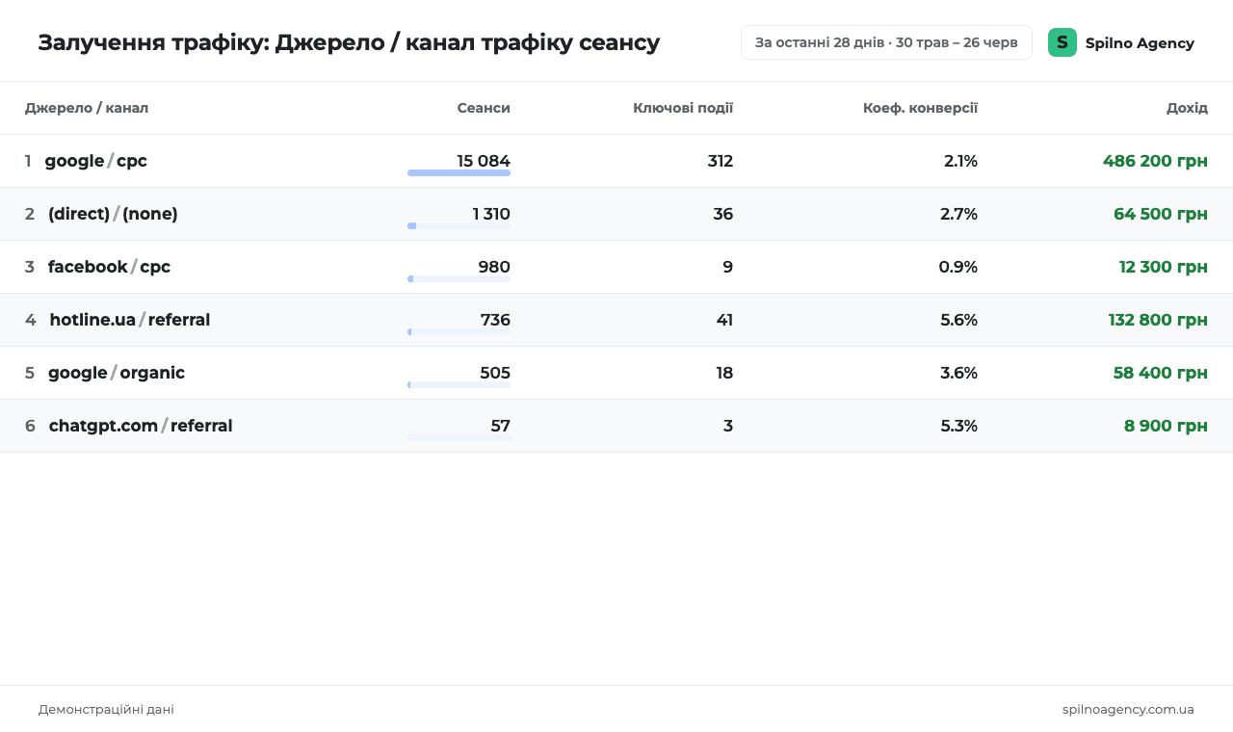Click the Дохід column header

[1187, 108]
